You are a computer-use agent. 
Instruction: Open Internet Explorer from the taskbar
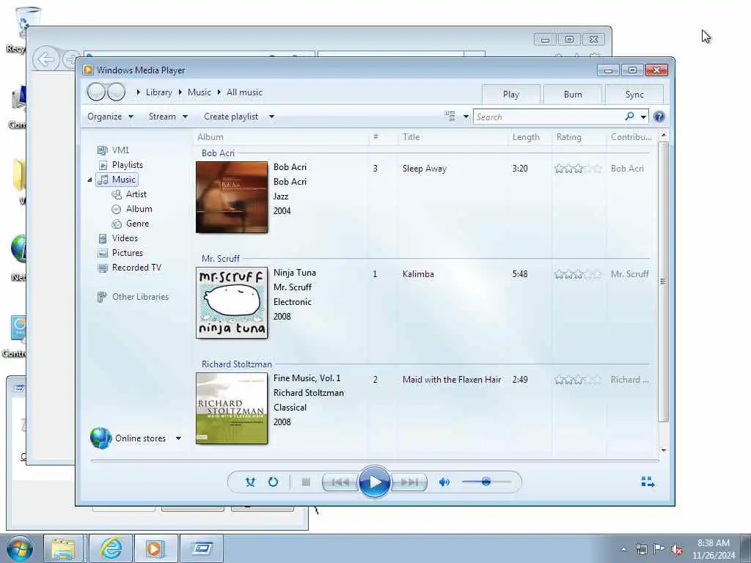point(111,548)
